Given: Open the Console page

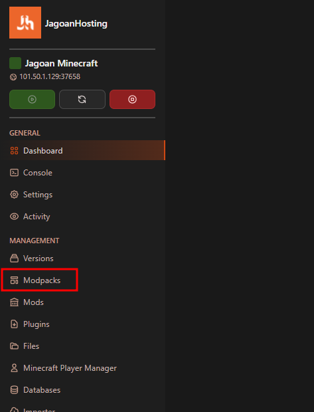Looking at the screenshot, I should click(38, 173).
